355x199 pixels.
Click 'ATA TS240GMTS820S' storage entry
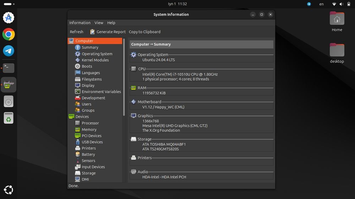click(160, 149)
